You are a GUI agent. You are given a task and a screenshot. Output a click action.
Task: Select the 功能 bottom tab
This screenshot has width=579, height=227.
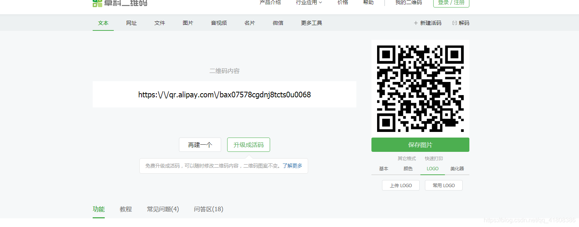click(x=99, y=209)
